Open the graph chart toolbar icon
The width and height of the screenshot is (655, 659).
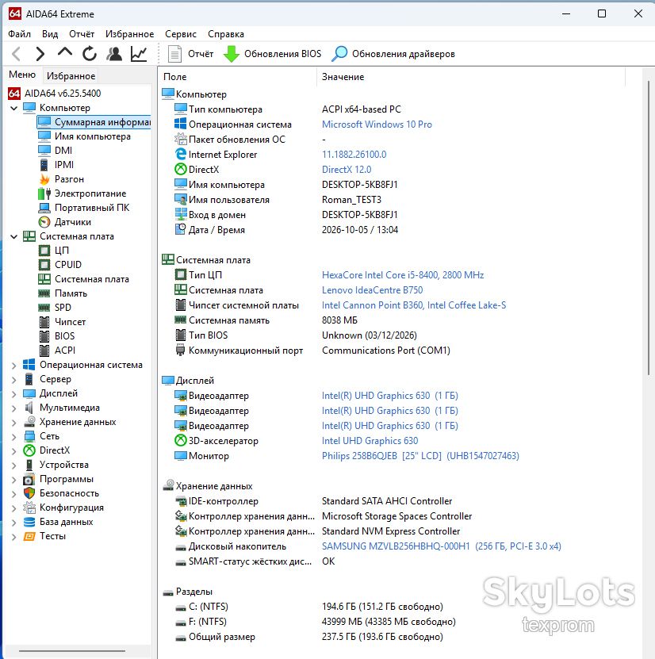point(139,54)
